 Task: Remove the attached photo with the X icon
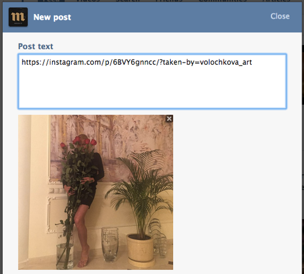[169, 119]
